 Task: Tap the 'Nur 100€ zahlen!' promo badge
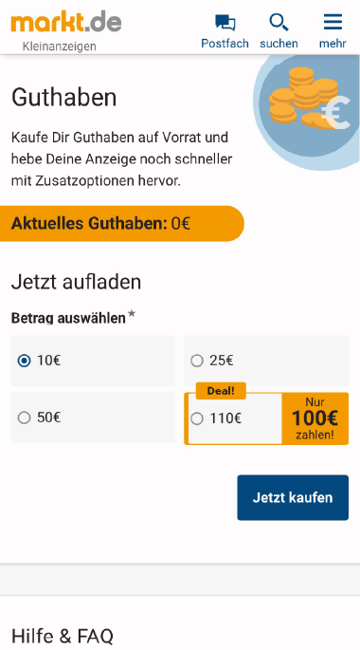click(315, 418)
